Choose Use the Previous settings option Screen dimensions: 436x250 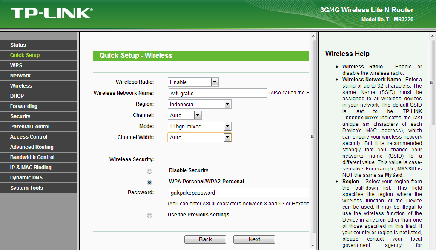(x=149, y=215)
